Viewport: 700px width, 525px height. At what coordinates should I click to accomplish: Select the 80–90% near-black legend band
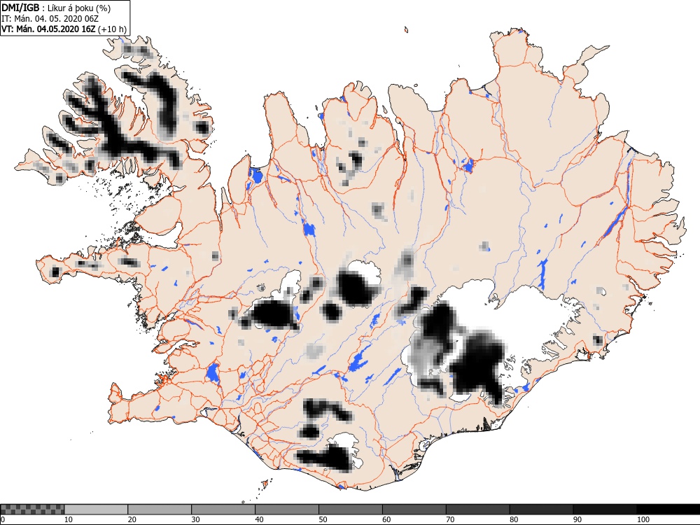point(542,510)
